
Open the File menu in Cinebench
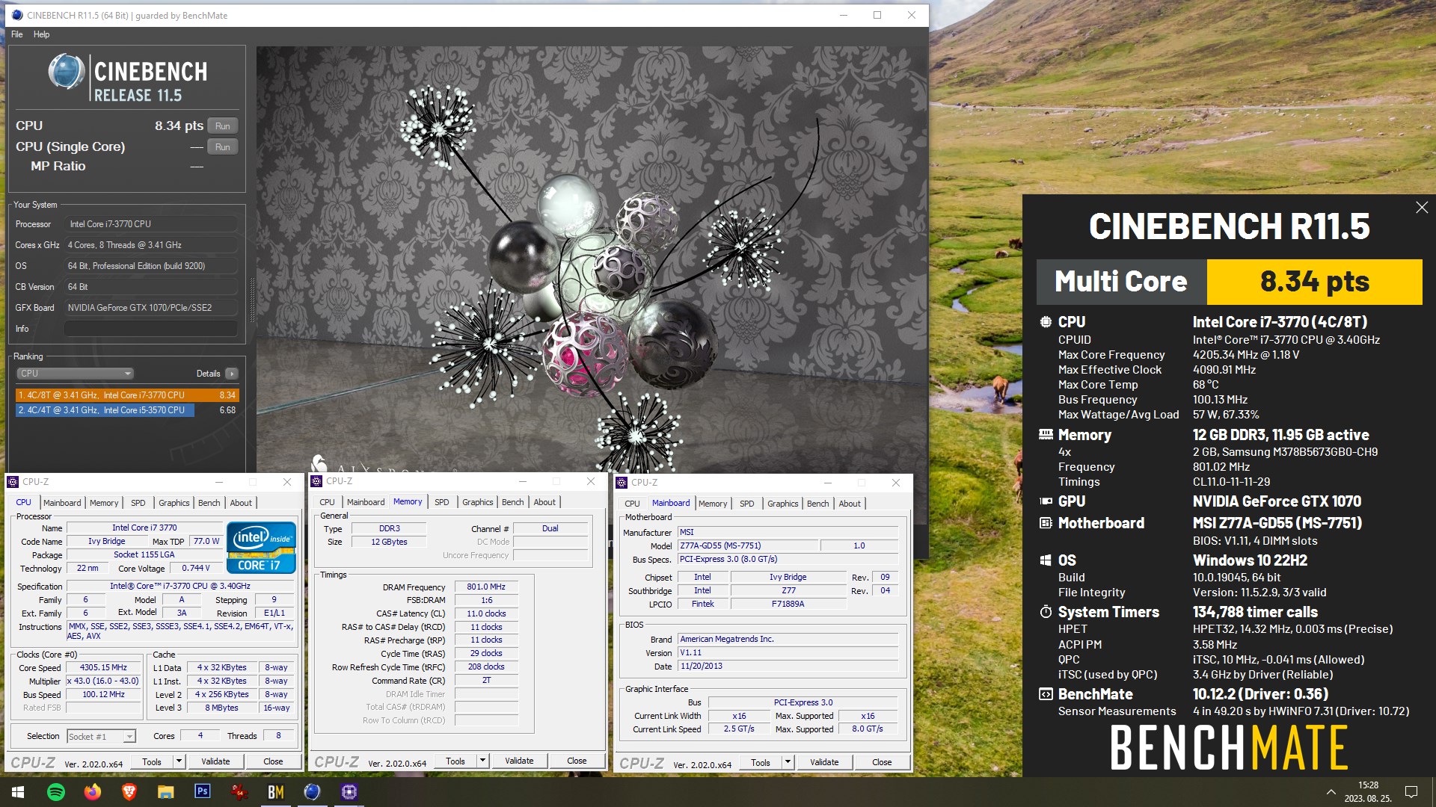tap(16, 34)
